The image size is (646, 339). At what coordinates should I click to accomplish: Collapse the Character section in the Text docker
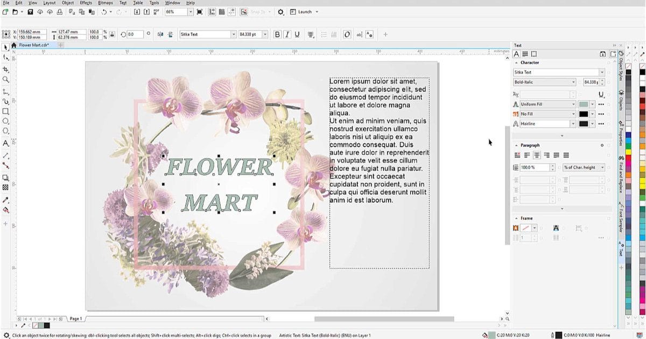pyautogui.click(x=517, y=62)
